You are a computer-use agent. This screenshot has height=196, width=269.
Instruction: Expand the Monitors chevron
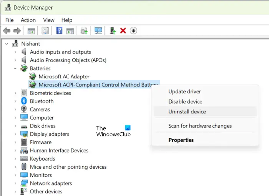pos(15,175)
